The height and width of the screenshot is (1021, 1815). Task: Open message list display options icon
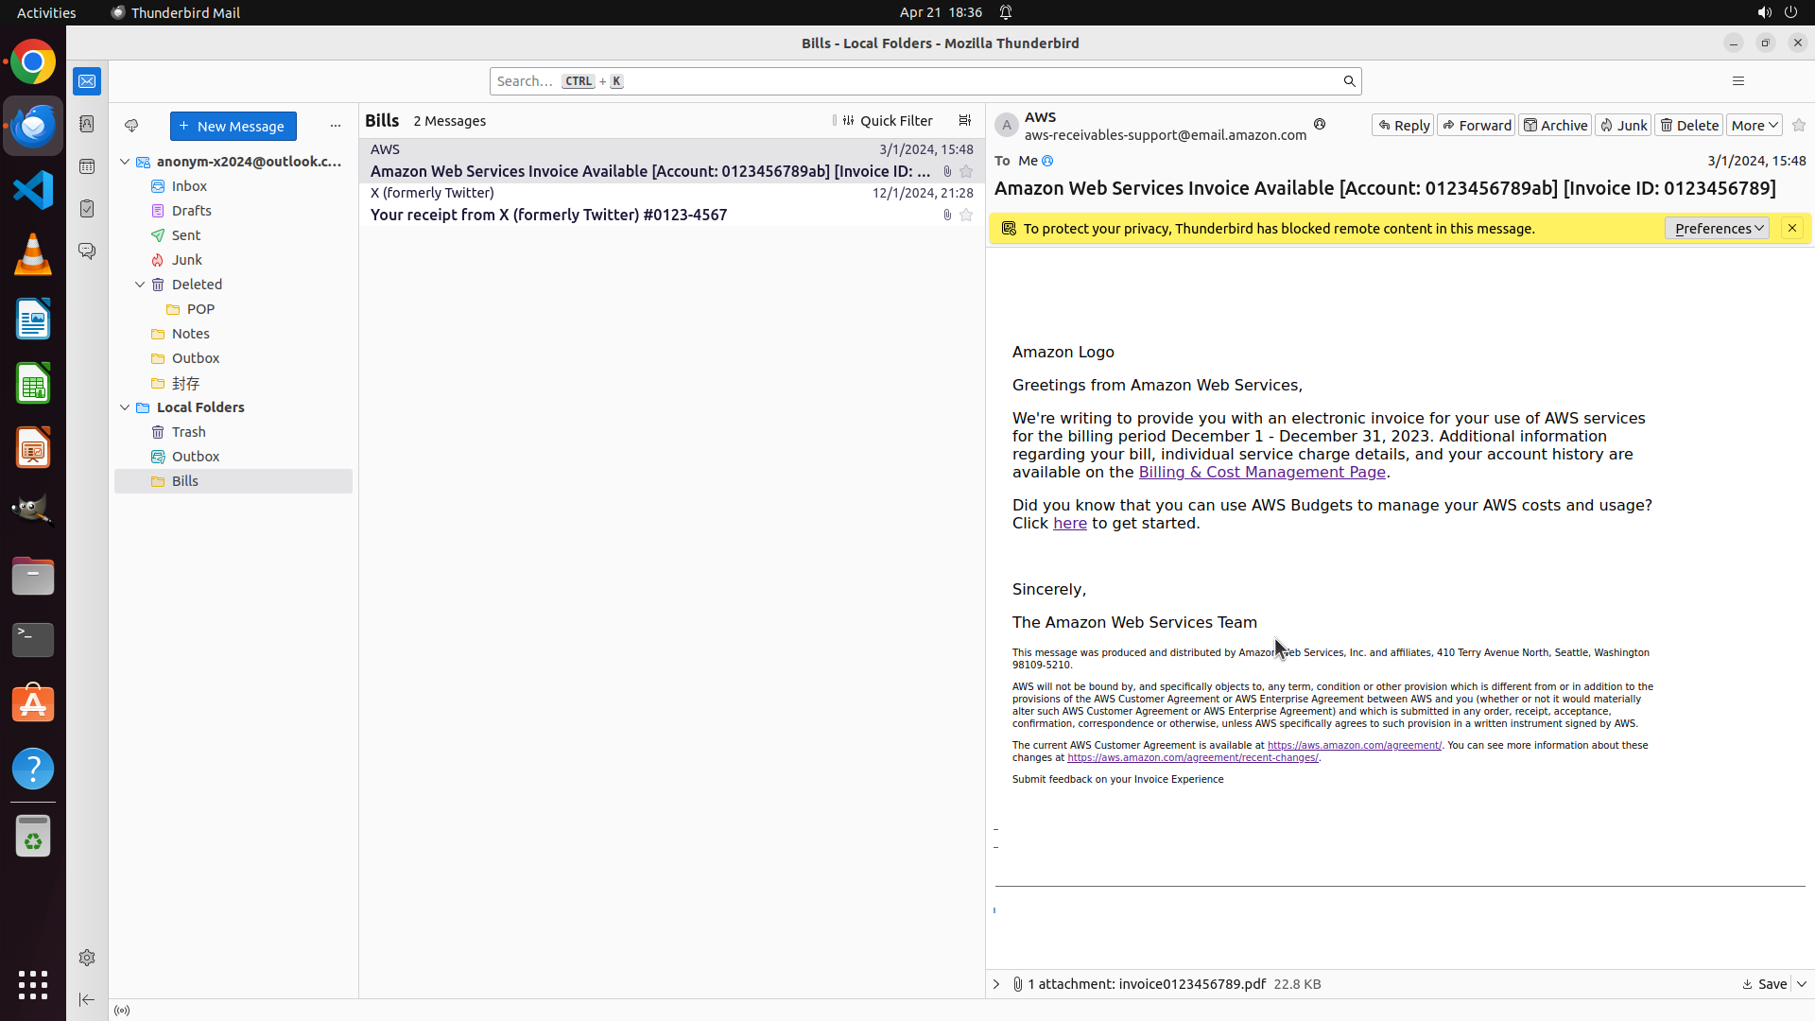964,121
